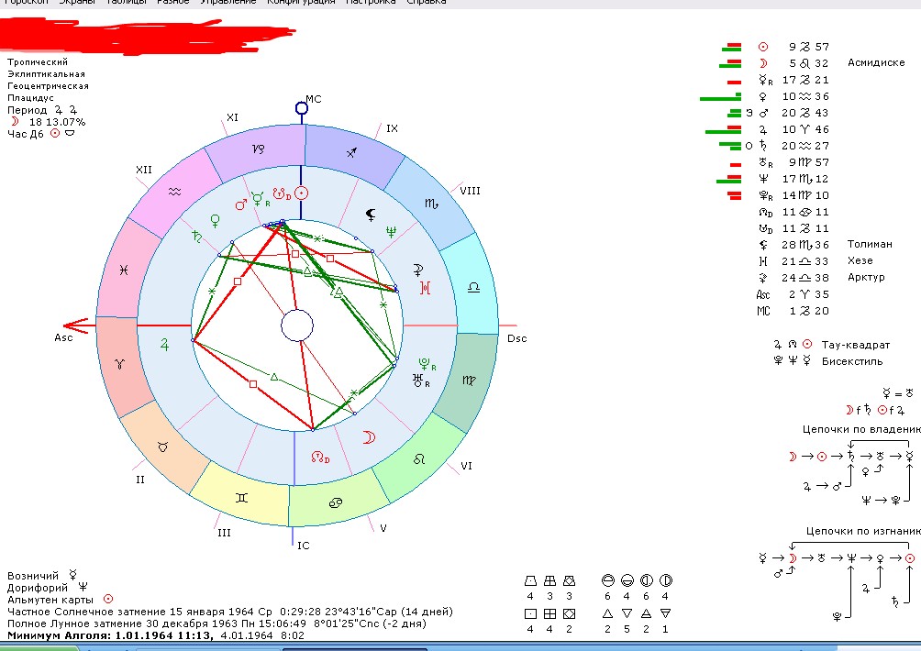Click the Тропический zodiac label
921x651 pixels.
point(38,61)
